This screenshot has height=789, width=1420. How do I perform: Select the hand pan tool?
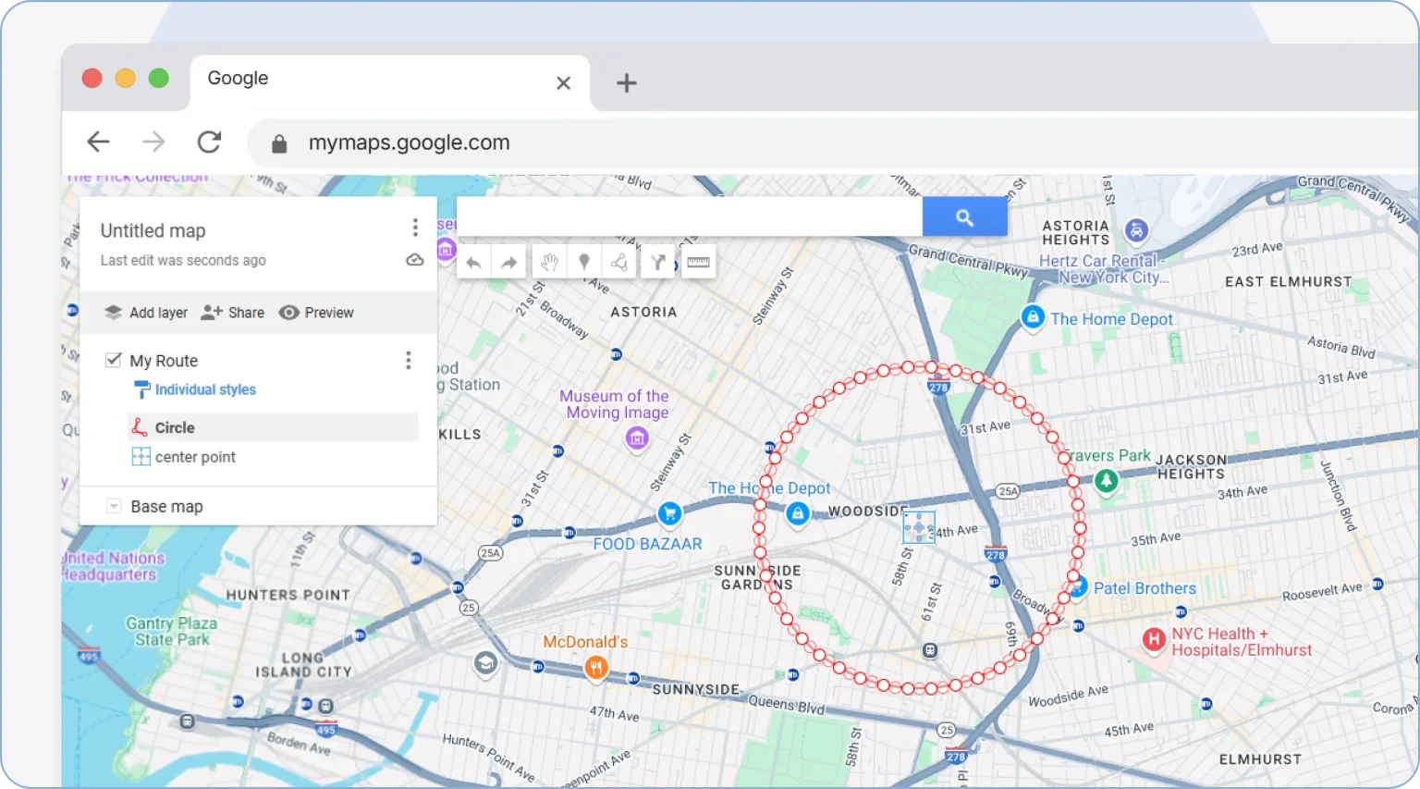coord(549,263)
